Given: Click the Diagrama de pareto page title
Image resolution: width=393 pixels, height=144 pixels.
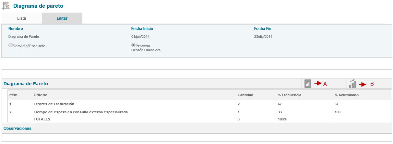Looking at the screenshot, I should coord(38,6).
